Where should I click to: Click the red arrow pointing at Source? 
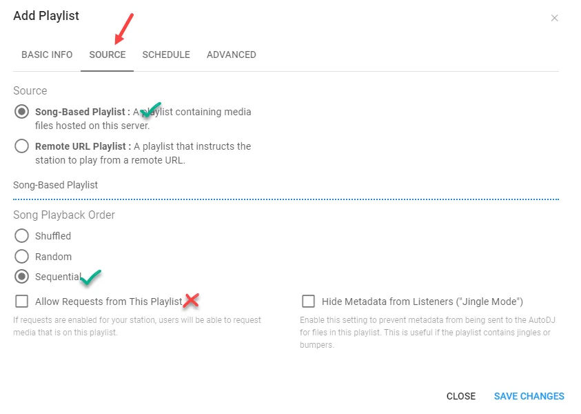[124, 29]
